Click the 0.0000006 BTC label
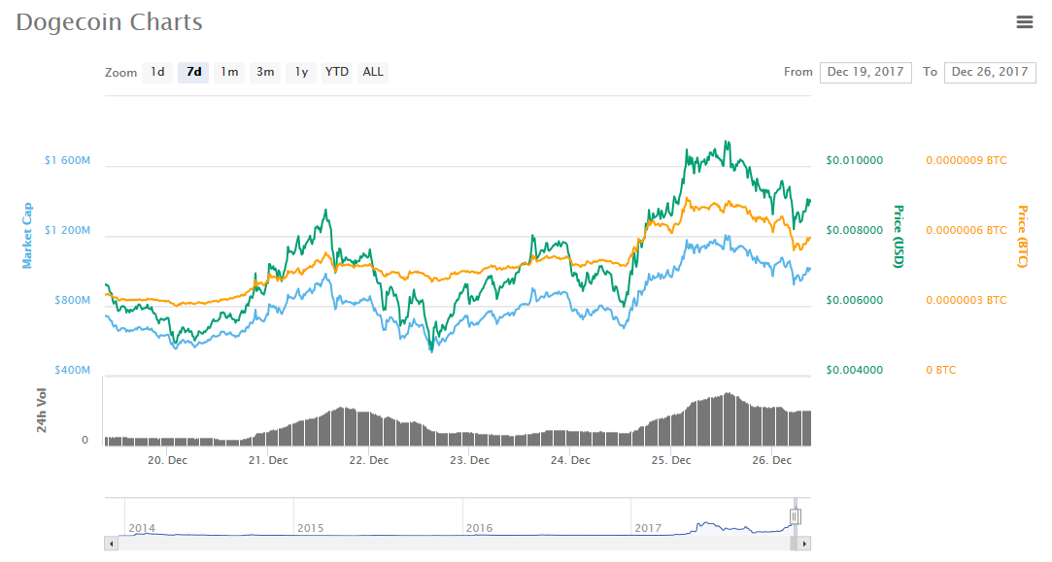 click(967, 230)
